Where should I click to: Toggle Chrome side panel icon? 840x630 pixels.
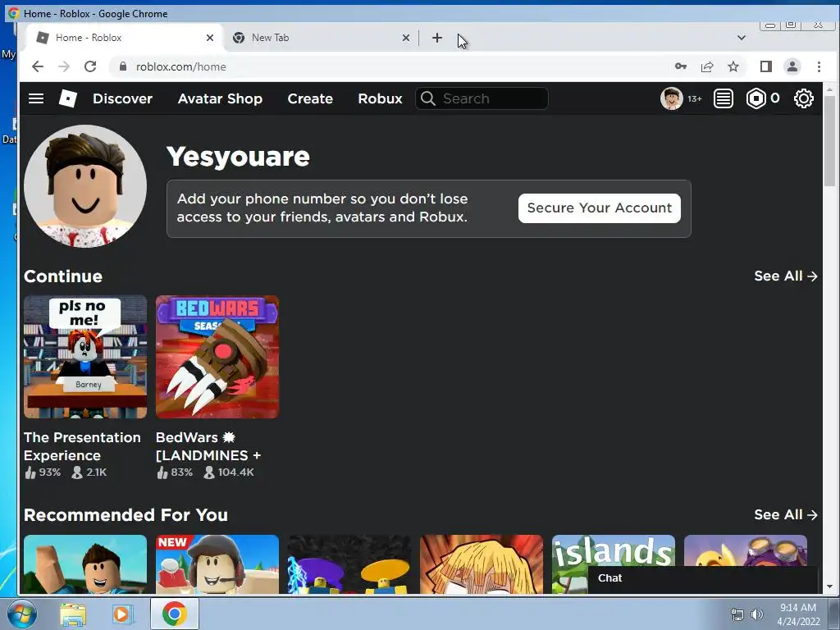point(766,66)
